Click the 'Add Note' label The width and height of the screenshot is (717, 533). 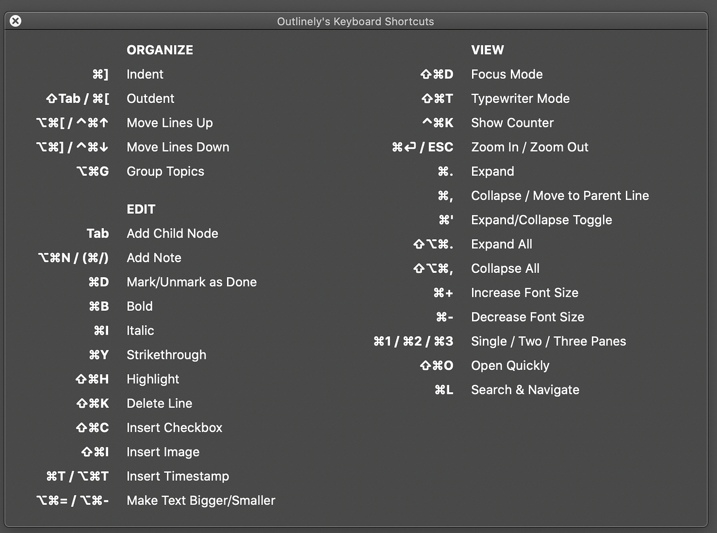click(154, 258)
